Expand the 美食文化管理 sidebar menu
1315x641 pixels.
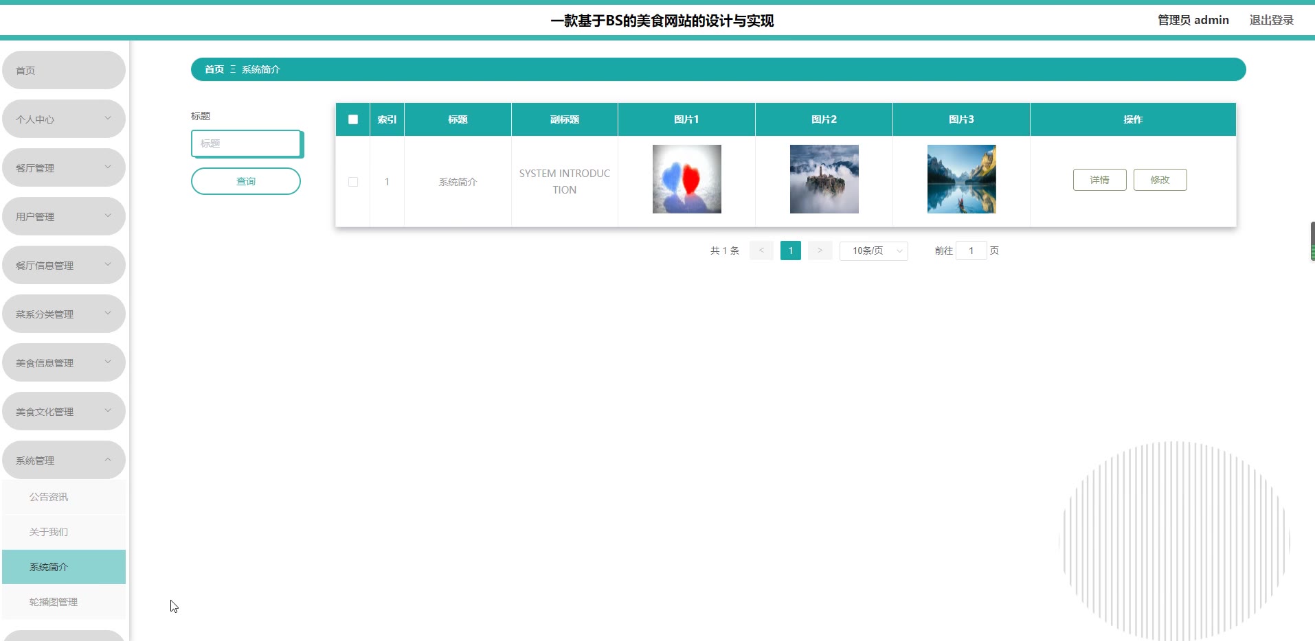63,411
